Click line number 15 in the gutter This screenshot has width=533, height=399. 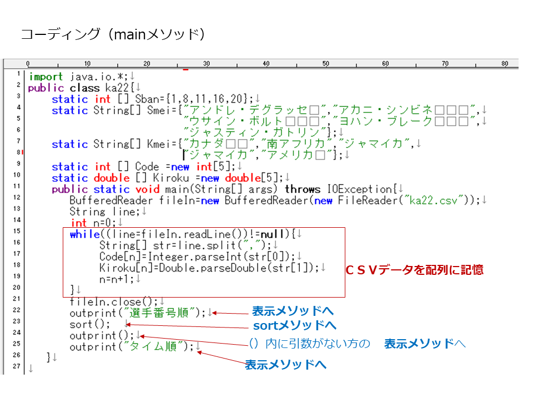17,231
